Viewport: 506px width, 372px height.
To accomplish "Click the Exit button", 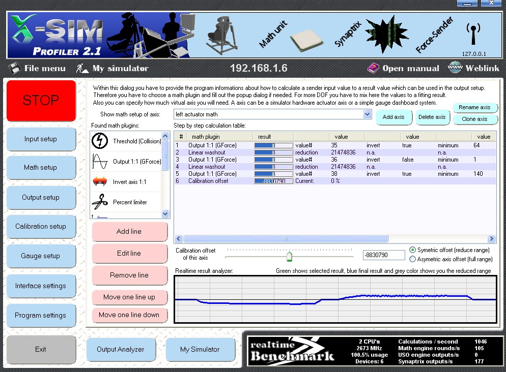I will pos(41,350).
